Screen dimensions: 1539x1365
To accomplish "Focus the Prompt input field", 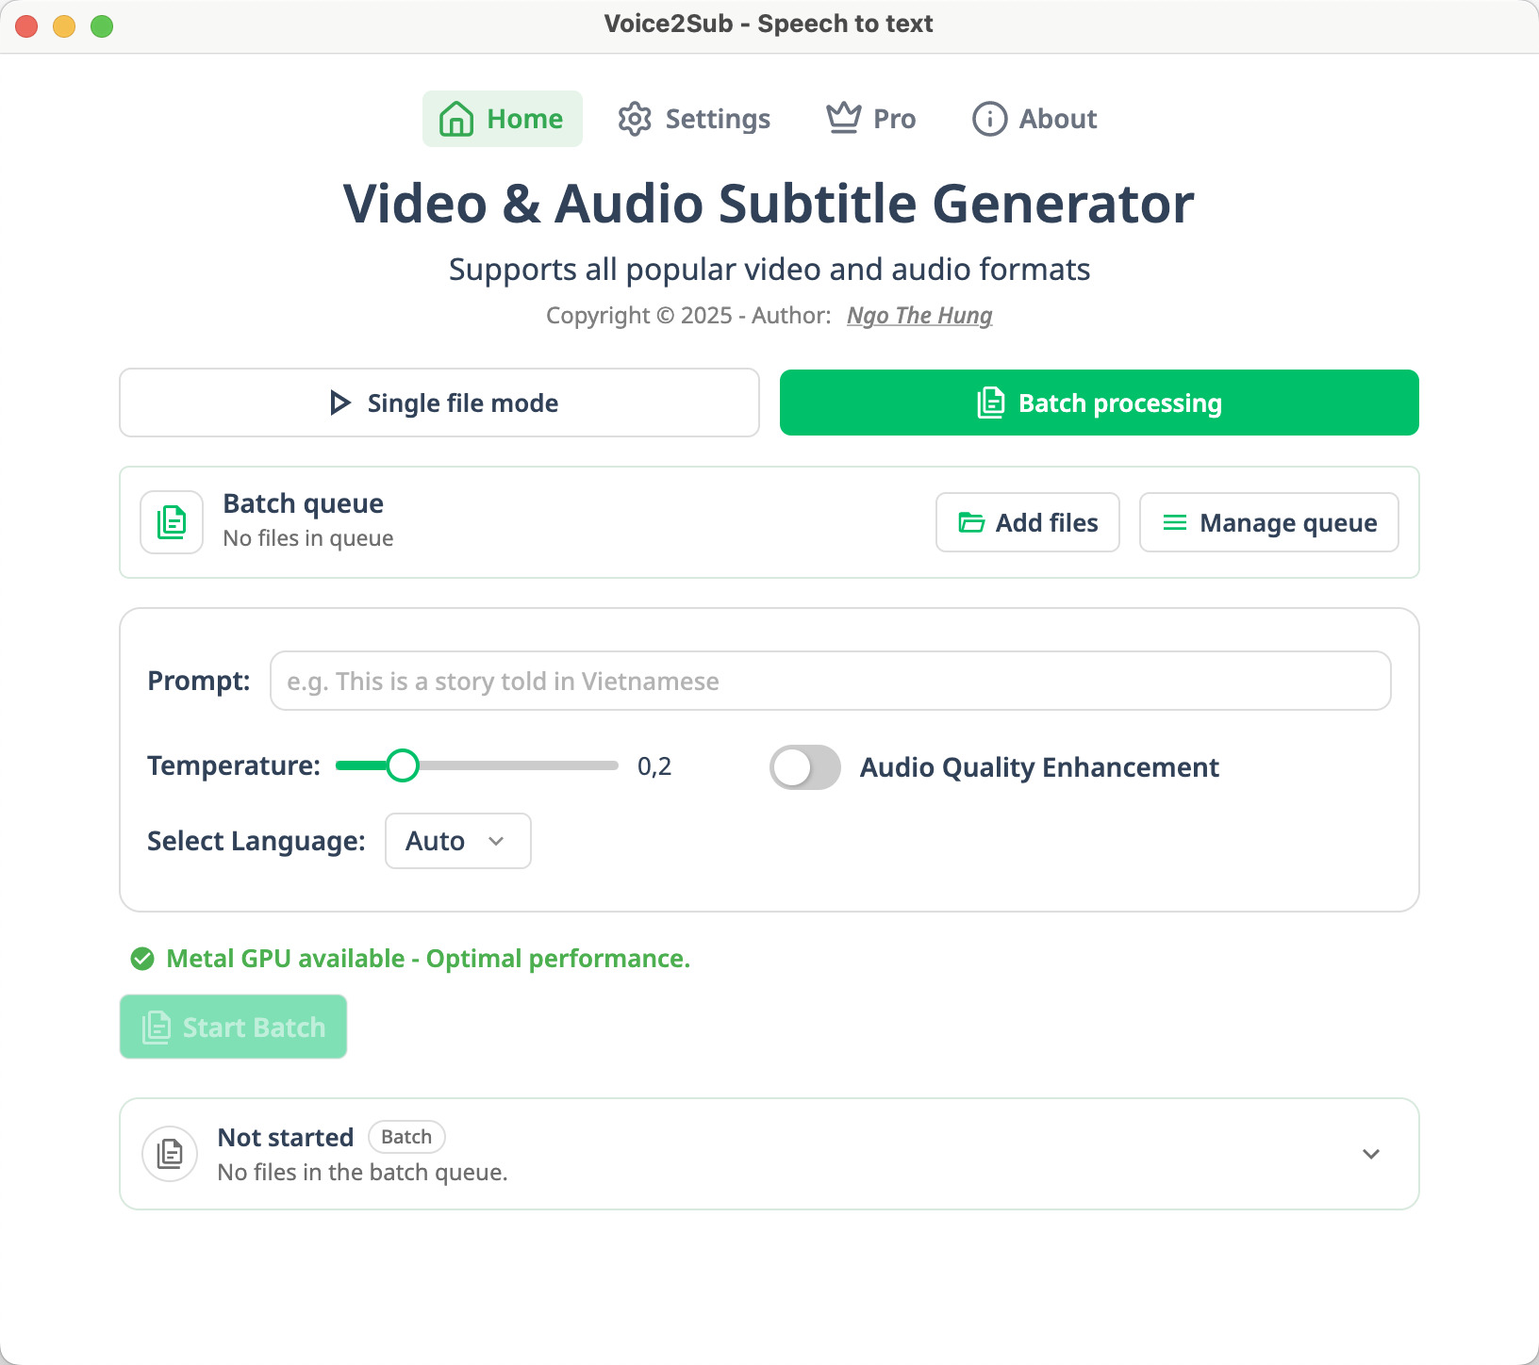I will [x=830, y=681].
